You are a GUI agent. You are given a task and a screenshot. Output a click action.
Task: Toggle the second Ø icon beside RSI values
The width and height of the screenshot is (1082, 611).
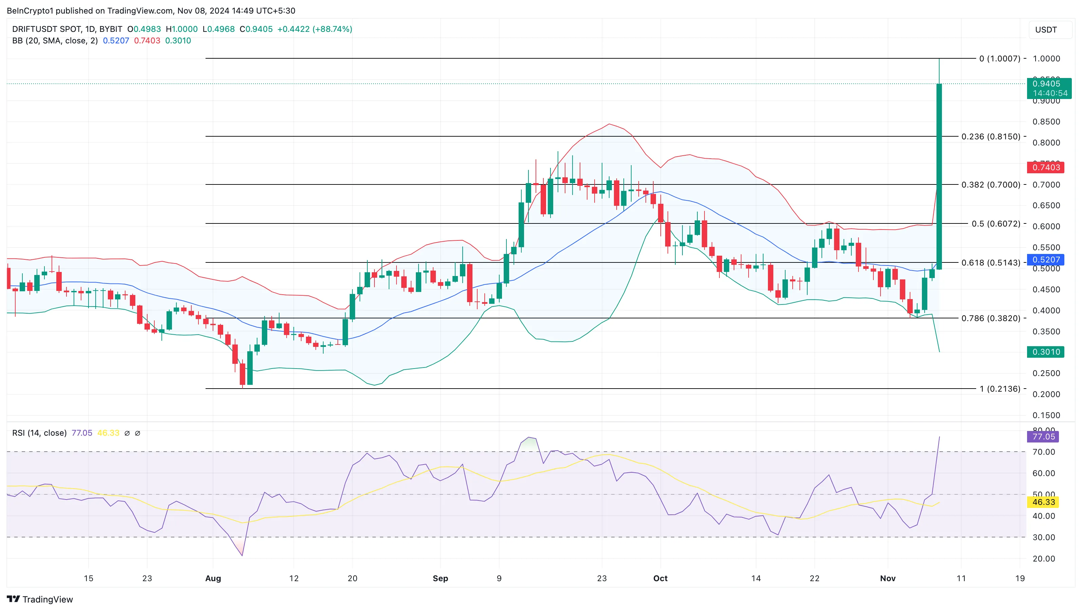tap(138, 433)
